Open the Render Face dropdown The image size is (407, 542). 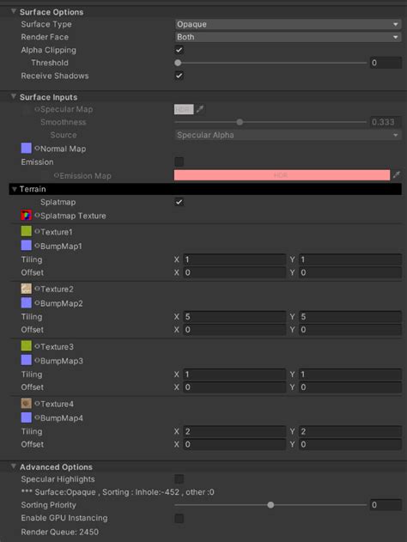click(288, 37)
